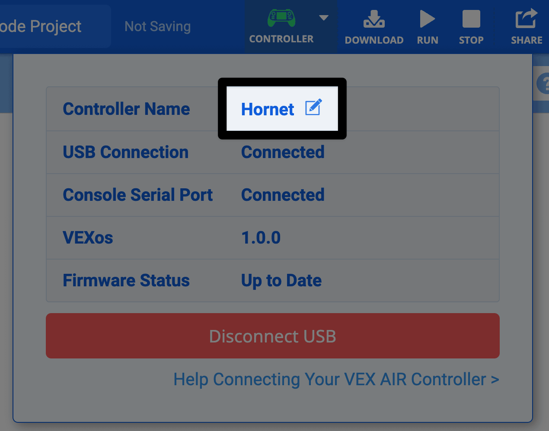Open the CONTROLLER menu panel

[x=281, y=26]
